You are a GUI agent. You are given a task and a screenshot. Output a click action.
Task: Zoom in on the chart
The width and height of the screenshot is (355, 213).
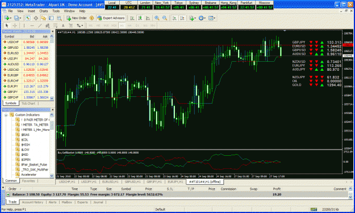point(157,18)
